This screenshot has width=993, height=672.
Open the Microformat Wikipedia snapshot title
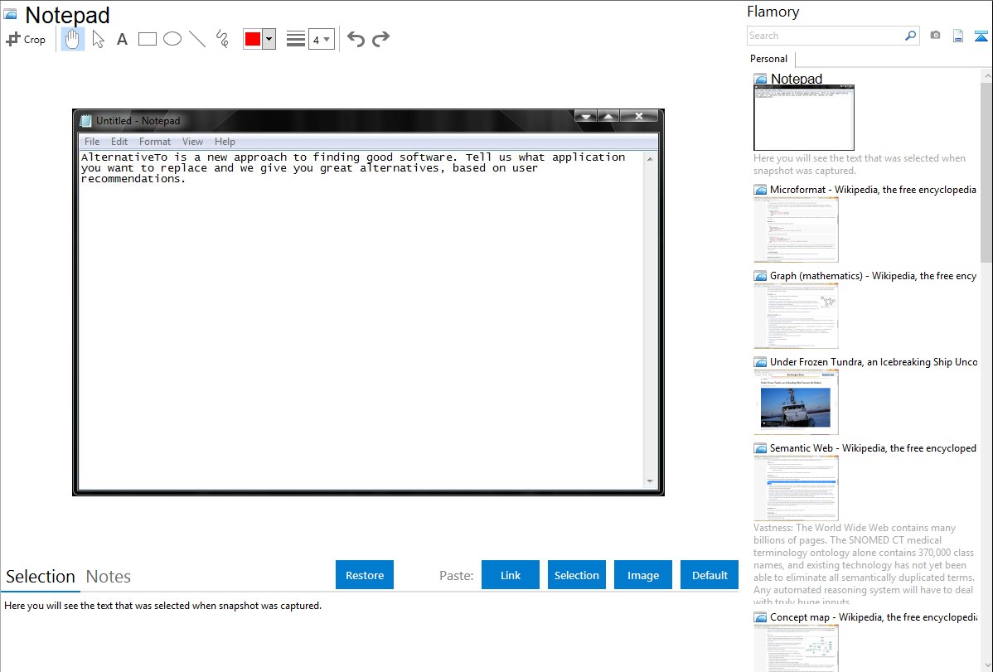coord(873,190)
